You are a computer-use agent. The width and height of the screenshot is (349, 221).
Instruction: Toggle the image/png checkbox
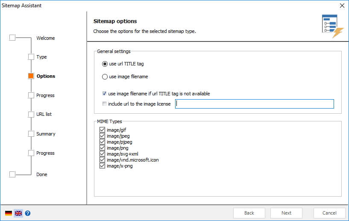click(x=102, y=148)
